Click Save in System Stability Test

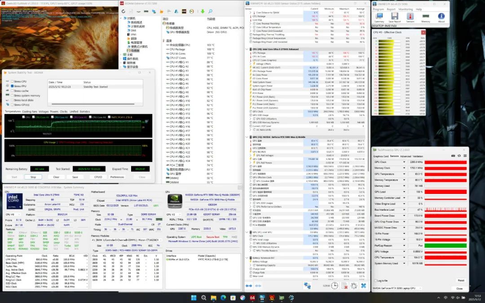click(x=75, y=177)
